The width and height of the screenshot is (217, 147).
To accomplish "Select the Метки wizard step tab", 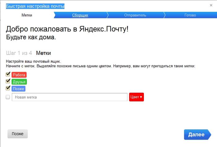I will [27, 15].
